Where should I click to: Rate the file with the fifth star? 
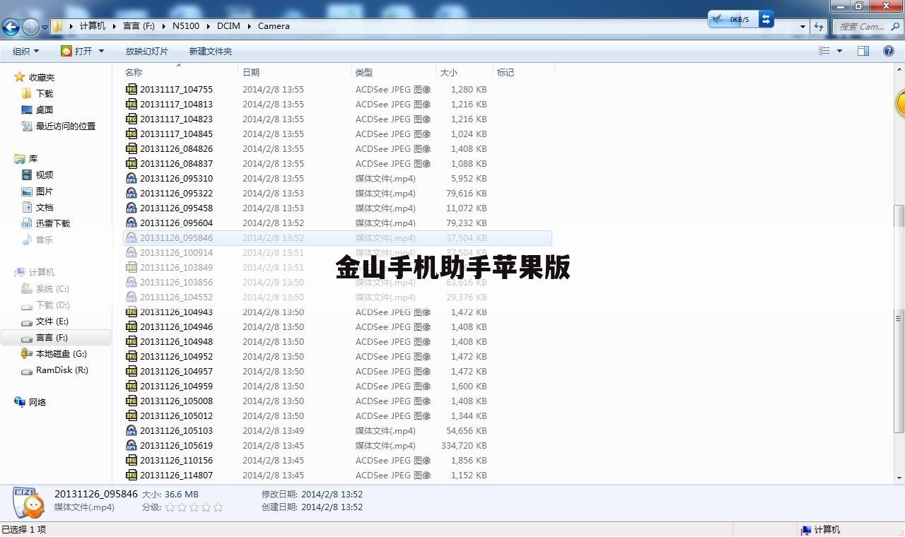click(218, 507)
